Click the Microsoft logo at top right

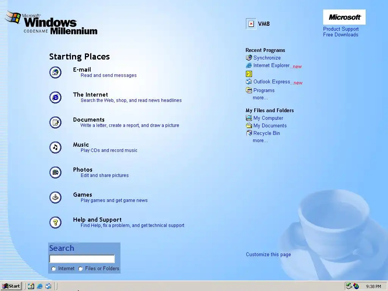(x=344, y=17)
